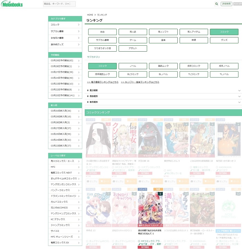The width and height of the screenshot is (242, 249).
Task: Open 03月27日予約開始(39) list
Action: point(65,72)
